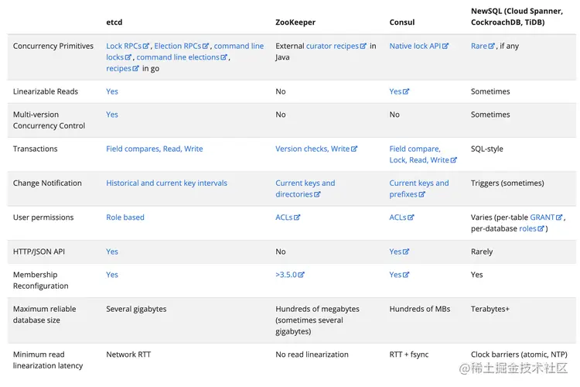Click external icon after Current keys and prefixes
580x387 pixels.
coord(421,195)
